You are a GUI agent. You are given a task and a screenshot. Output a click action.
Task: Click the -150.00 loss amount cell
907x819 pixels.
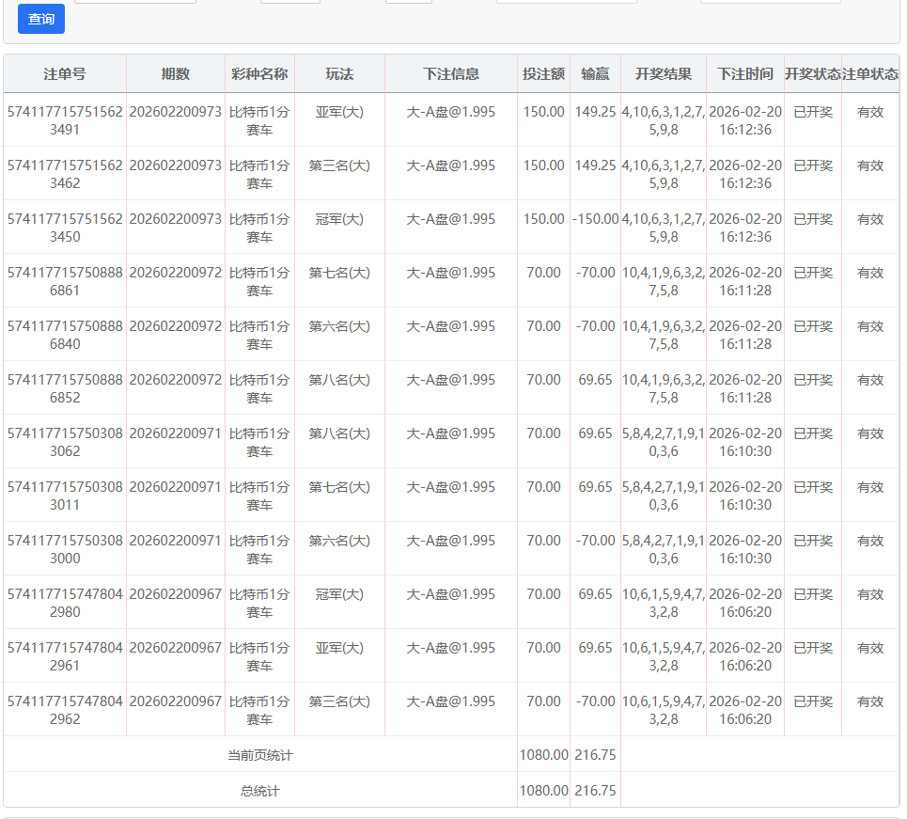click(x=595, y=219)
